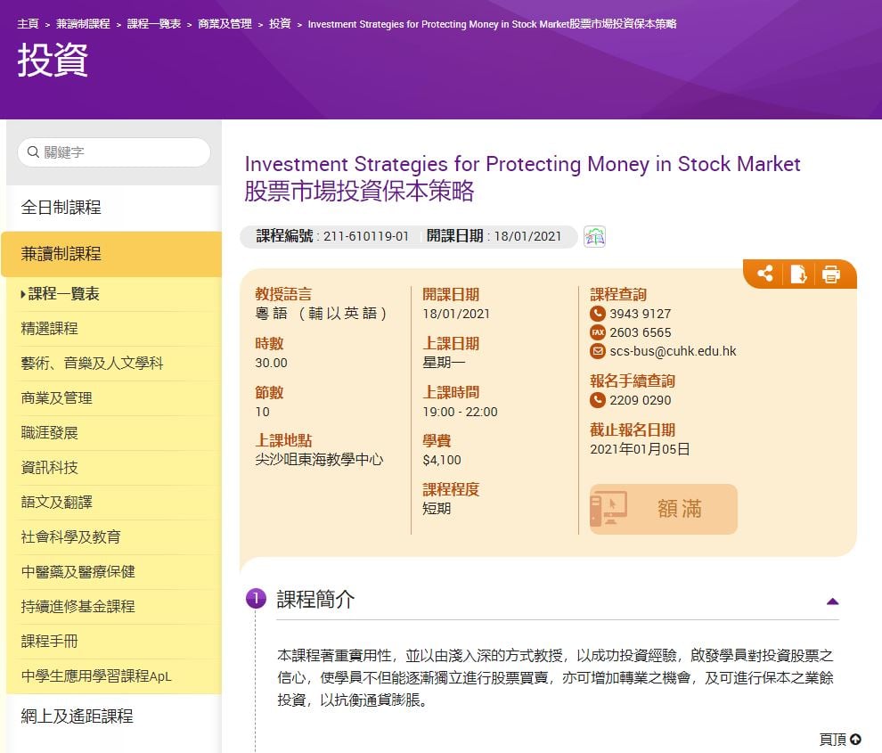Click the computer icon on the 額滿 button
This screenshot has height=753, width=882.
click(608, 509)
